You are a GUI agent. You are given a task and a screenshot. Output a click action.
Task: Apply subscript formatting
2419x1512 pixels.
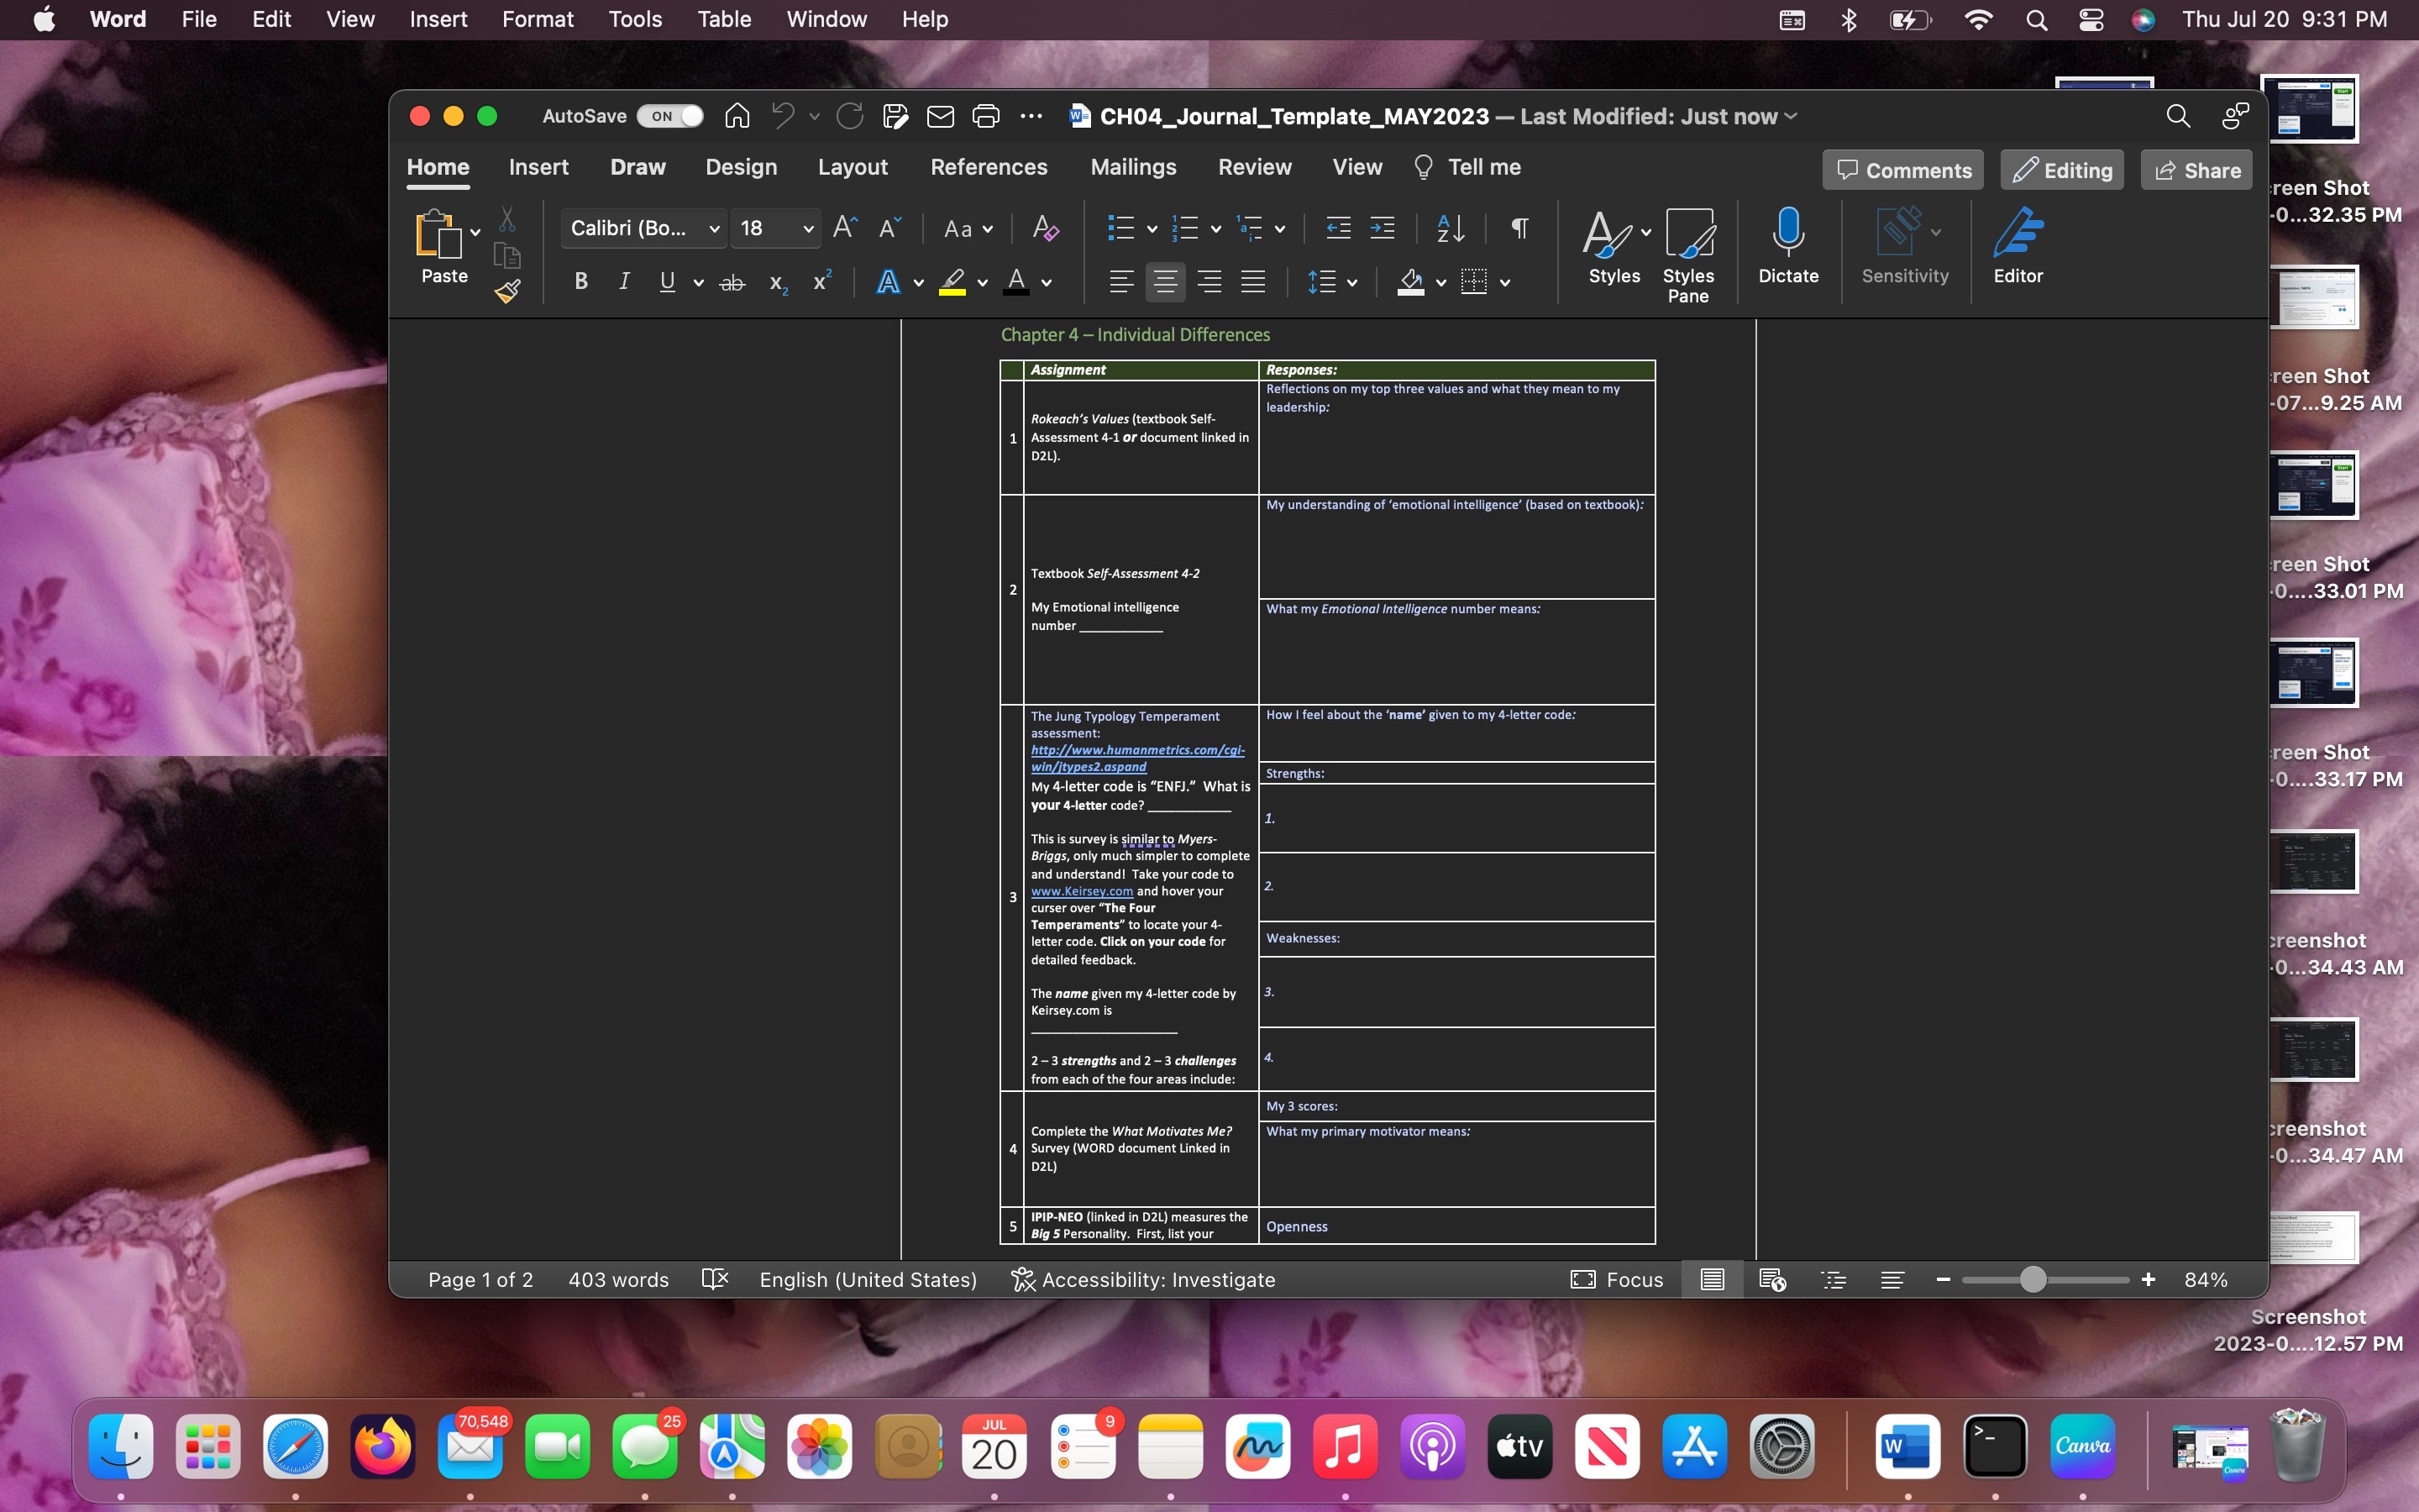pyautogui.click(x=777, y=283)
